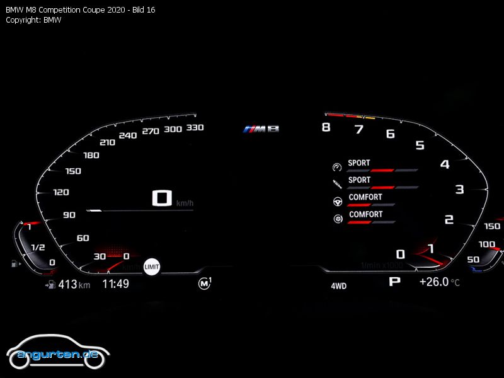Click the 2 mark on the tachometer

[x=449, y=219]
